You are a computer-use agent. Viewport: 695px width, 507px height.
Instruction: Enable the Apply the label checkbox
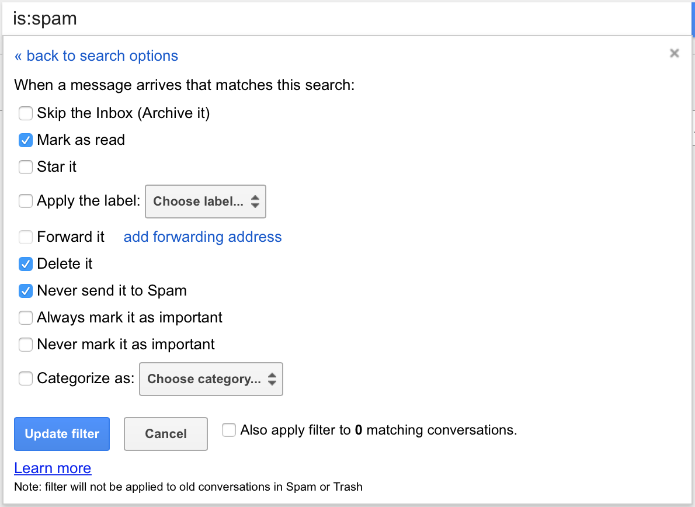(26, 202)
